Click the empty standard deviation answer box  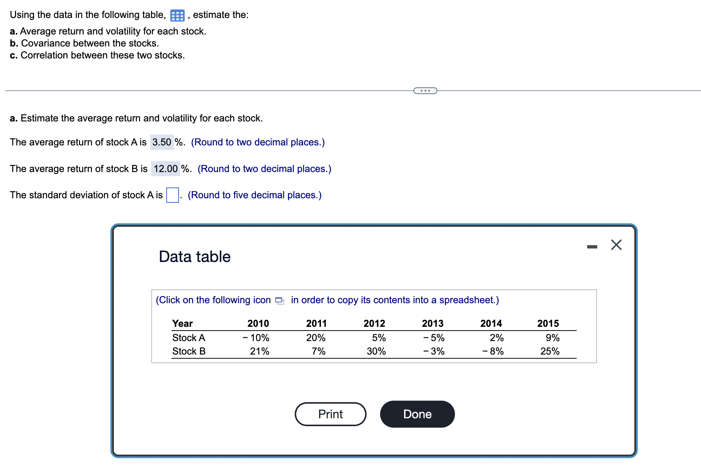(x=172, y=195)
